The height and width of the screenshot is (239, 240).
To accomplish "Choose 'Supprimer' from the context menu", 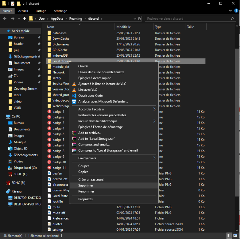I will click(x=86, y=185).
